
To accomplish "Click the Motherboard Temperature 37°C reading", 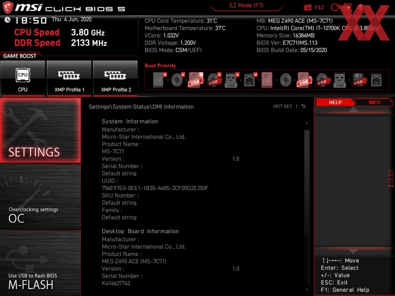I will pyautogui.click(x=185, y=28).
